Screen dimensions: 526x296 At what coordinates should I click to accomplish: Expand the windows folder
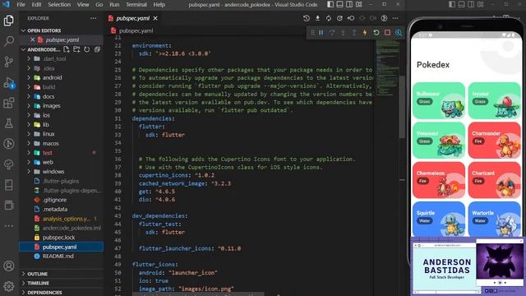[x=62, y=172]
